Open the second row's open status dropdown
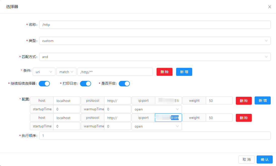This screenshot has width=276, height=166. coord(157,126)
